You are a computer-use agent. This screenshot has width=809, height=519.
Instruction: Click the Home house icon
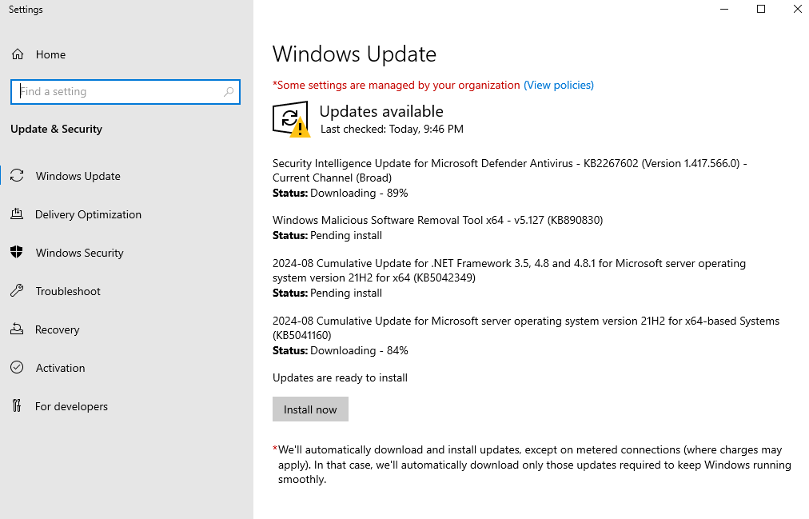click(x=18, y=54)
